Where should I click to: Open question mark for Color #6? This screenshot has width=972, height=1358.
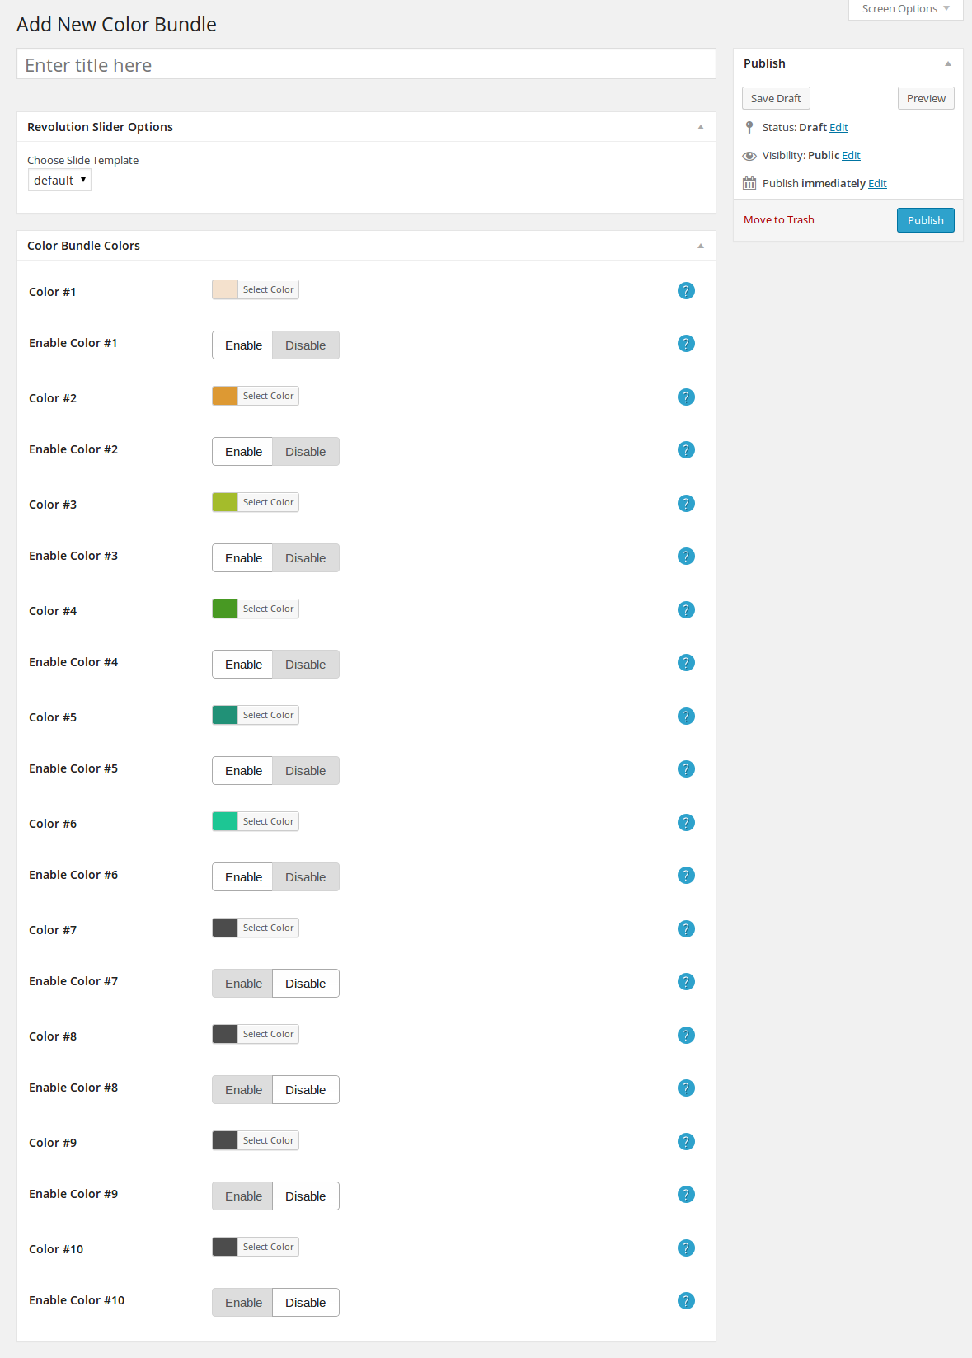(x=686, y=822)
